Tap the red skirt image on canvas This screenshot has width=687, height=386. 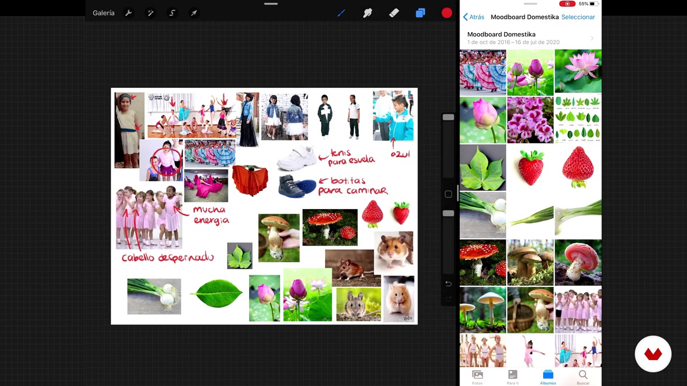point(250,181)
